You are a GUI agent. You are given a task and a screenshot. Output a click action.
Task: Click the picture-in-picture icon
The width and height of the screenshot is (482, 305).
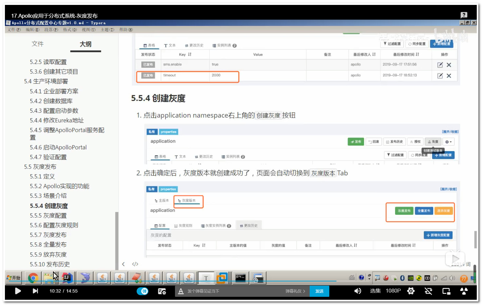tap(446, 291)
